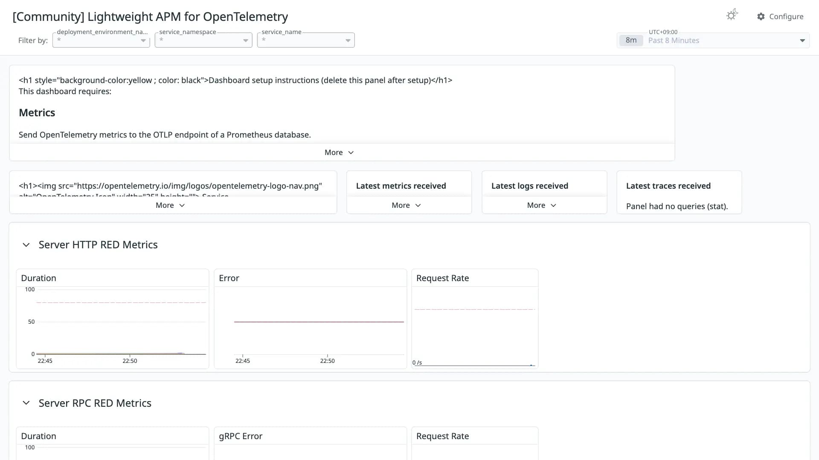This screenshot has width=819, height=460.
Task: Click the 22:45 tick on Error chart
Action: click(243, 361)
